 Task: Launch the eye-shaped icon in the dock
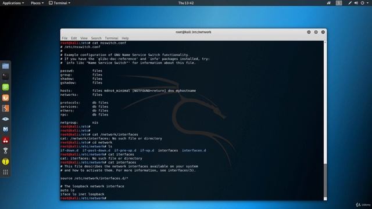[x=5, y=119]
